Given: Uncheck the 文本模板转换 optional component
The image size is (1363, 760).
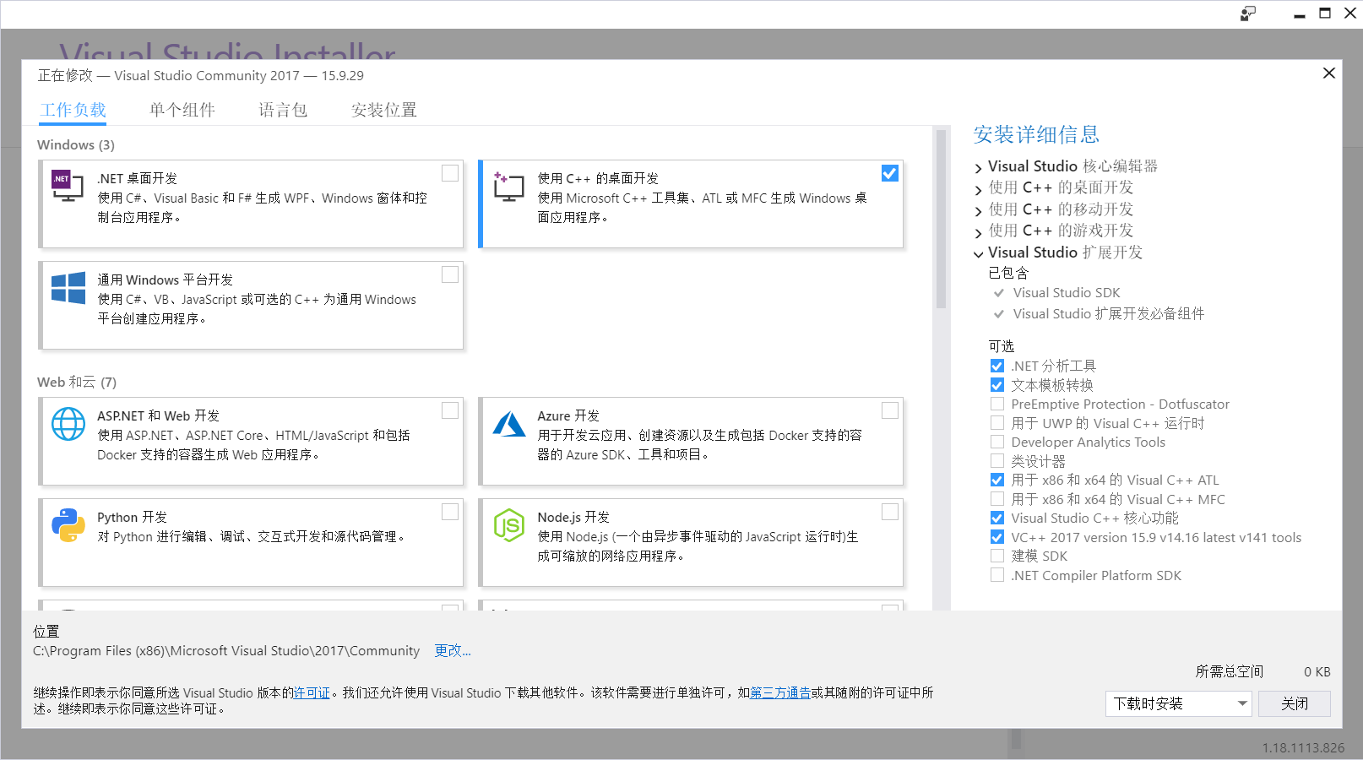Looking at the screenshot, I should click(997, 385).
